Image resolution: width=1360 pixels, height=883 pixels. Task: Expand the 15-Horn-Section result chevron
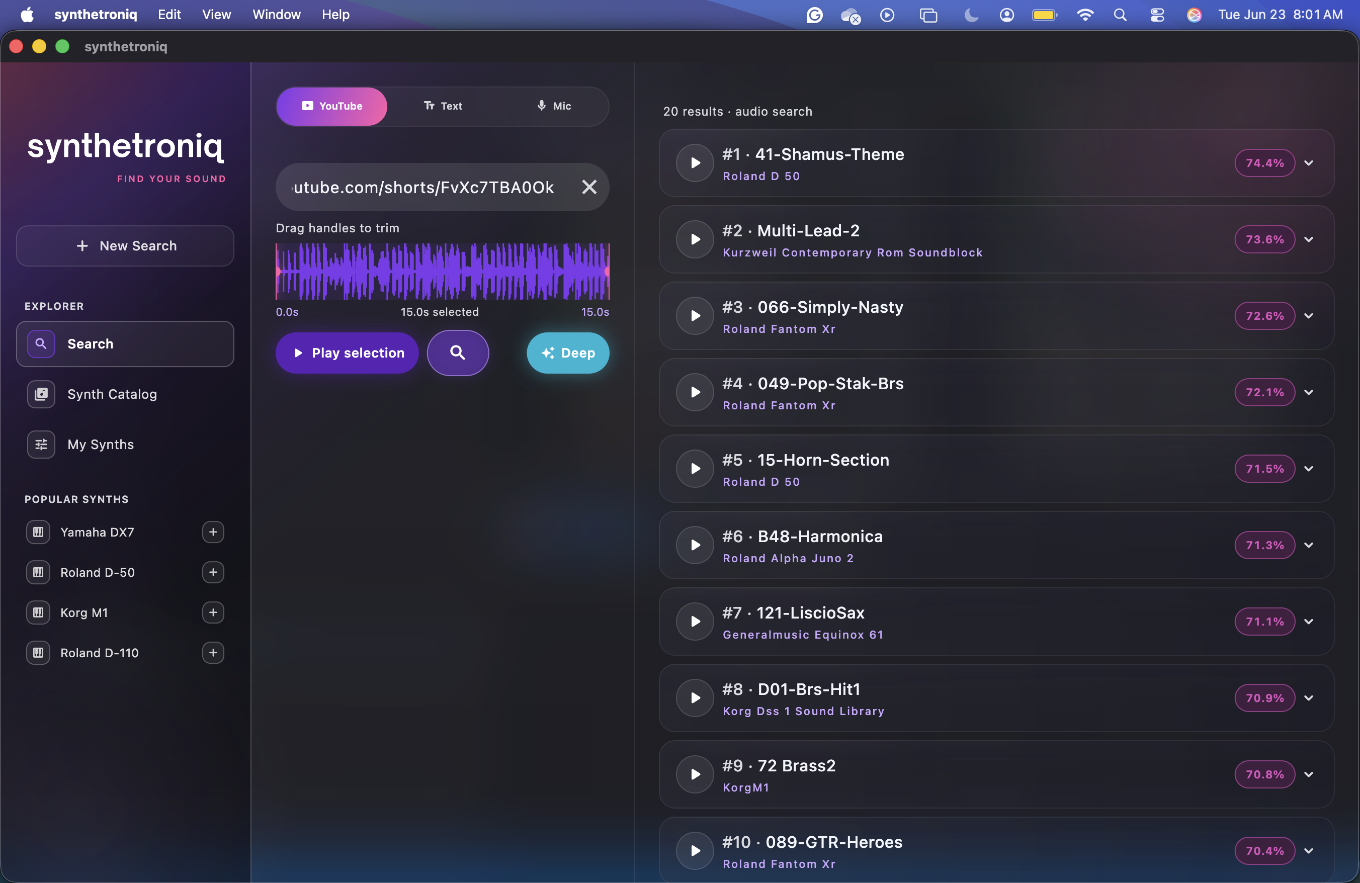(x=1309, y=469)
